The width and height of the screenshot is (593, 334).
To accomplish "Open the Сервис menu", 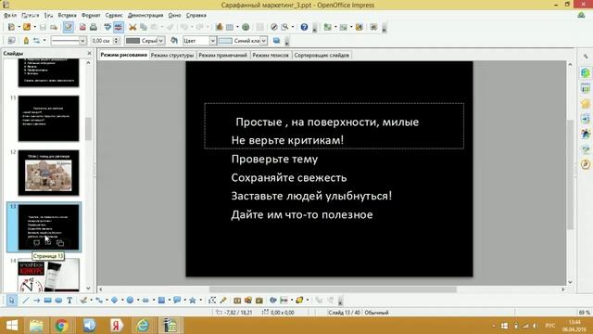I will (114, 15).
